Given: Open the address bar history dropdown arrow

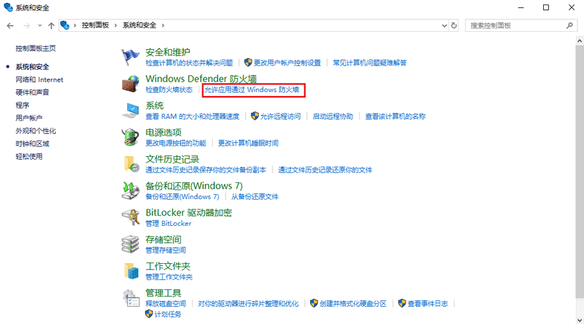Looking at the screenshot, I should [x=443, y=25].
